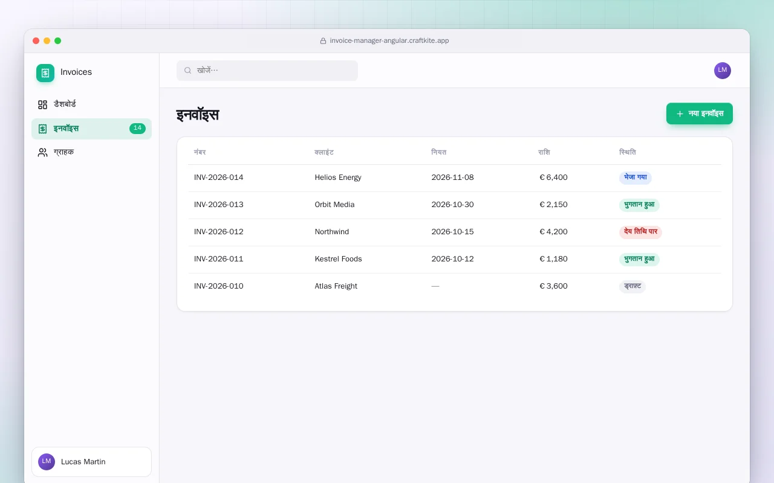Click the देय तिथि पार status badge
The image size is (774, 483).
click(640, 232)
